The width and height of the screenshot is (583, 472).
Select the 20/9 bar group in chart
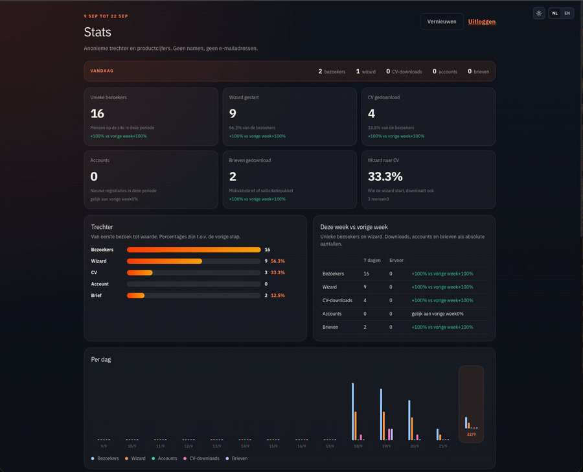[415, 420]
